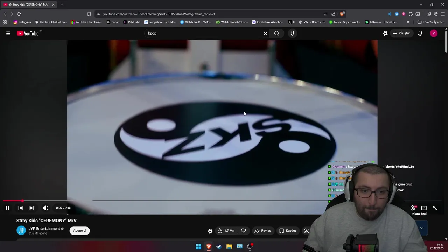Click the page vertical scrollbar
Viewport: 448px width, 252px height.
click(x=446, y=42)
